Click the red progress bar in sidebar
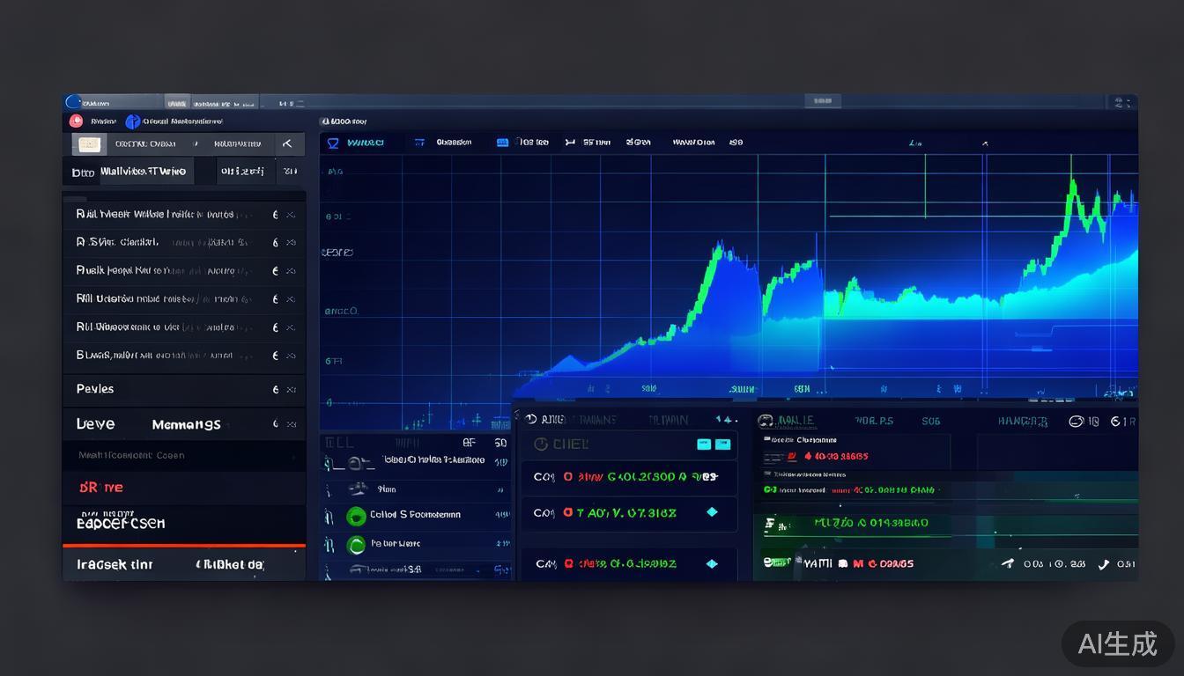1184x676 pixels. [x=183, y=546]
